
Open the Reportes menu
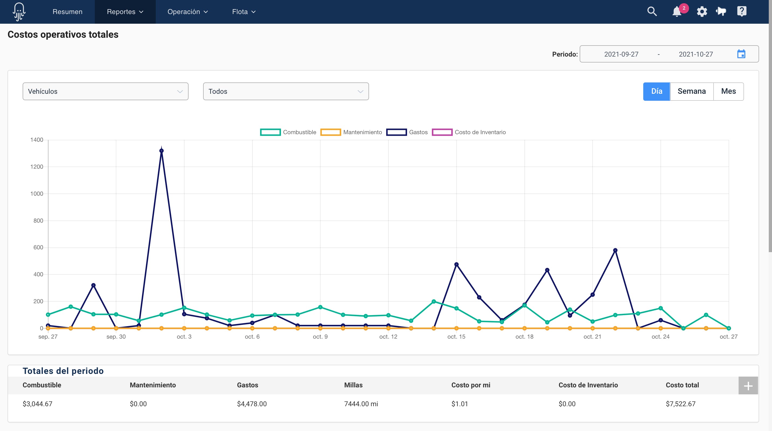tap(125, 12)
